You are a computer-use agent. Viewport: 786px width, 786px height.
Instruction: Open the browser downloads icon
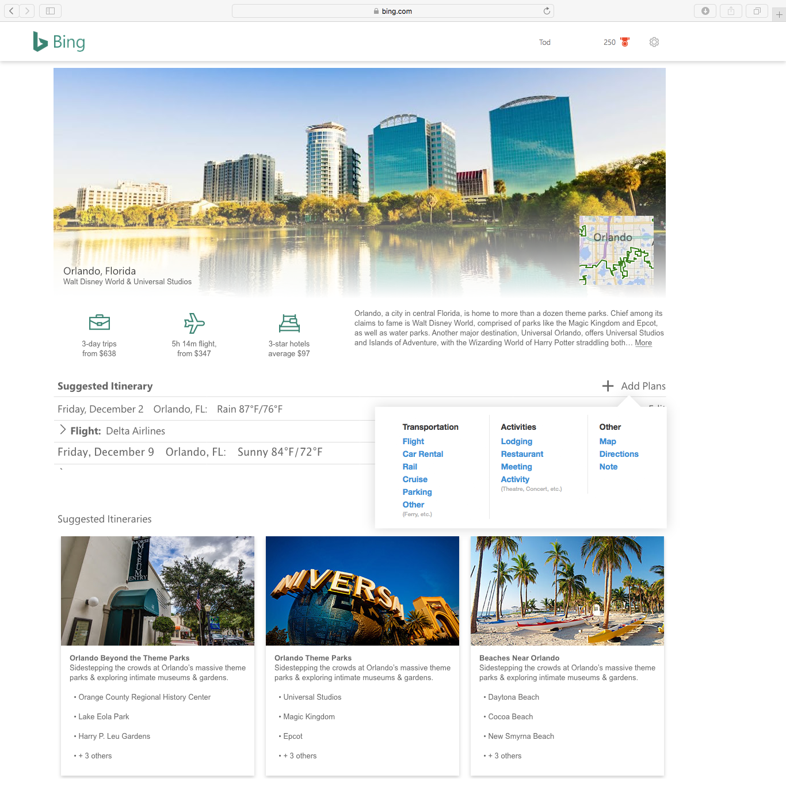[x=705, y=10]
